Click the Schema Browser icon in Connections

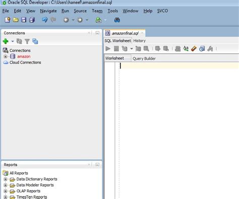[35, 41]
